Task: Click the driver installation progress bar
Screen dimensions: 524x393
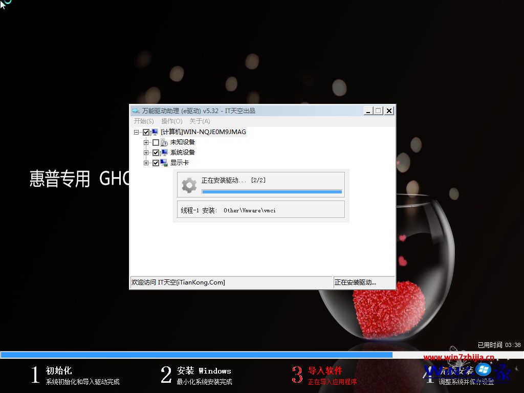Action: coord(272,191)
